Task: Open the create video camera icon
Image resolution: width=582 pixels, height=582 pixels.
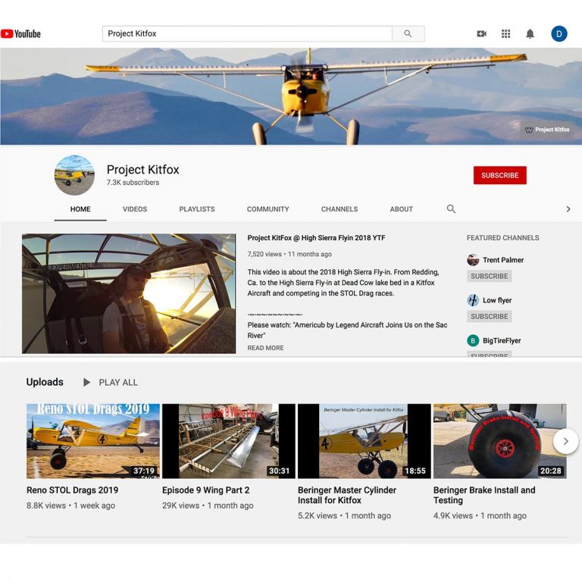Action: pos(481,33)
